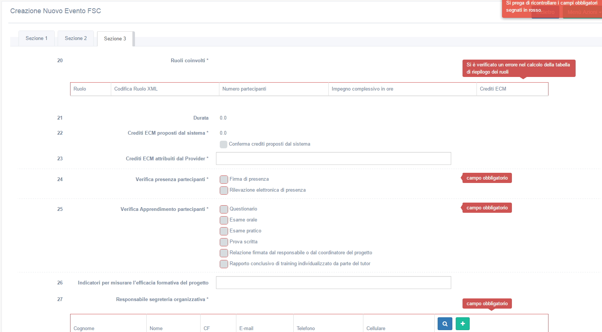Dismiss the red mandatory fields notification
This screenshot has height=332, width=602.
pyautogui.click(x=551, y=7)
